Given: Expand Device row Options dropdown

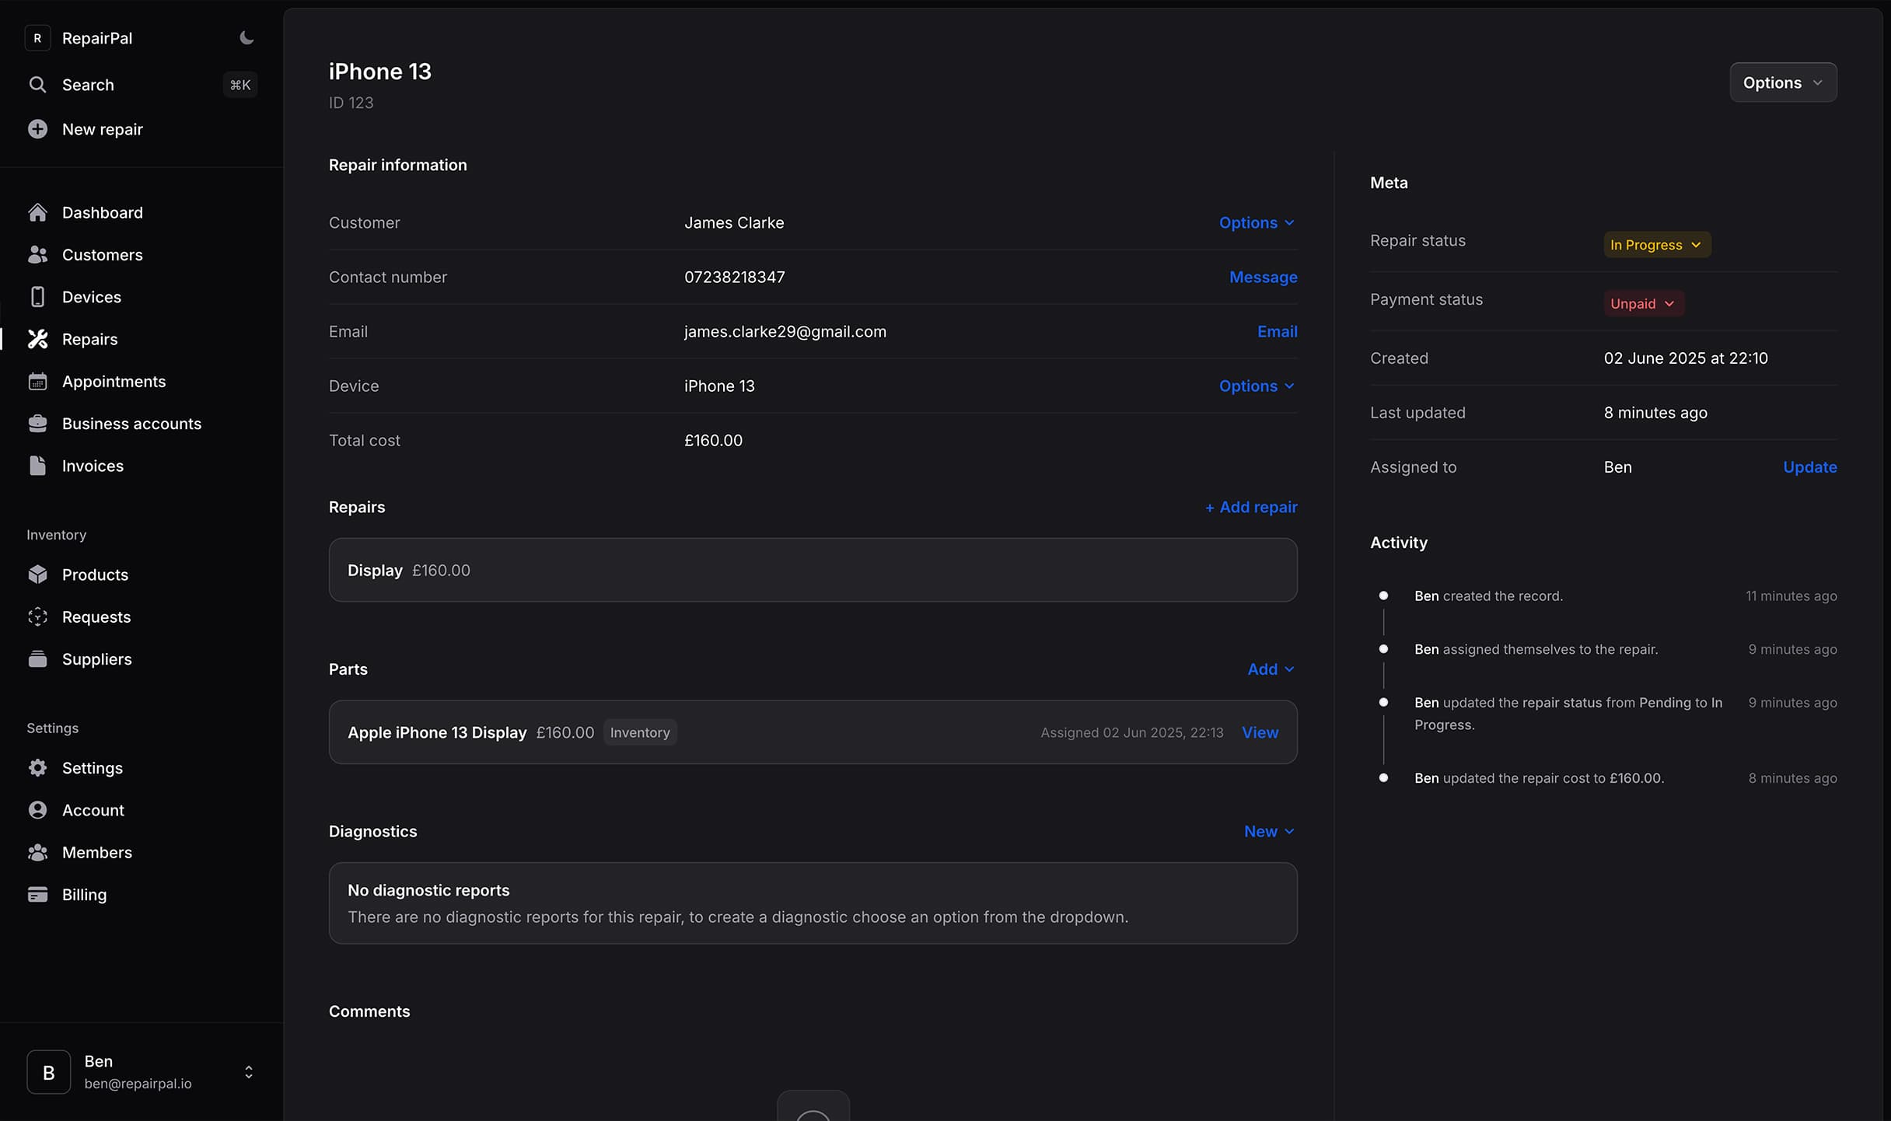Looking at the screenshot, I should tap(1257, 386).
